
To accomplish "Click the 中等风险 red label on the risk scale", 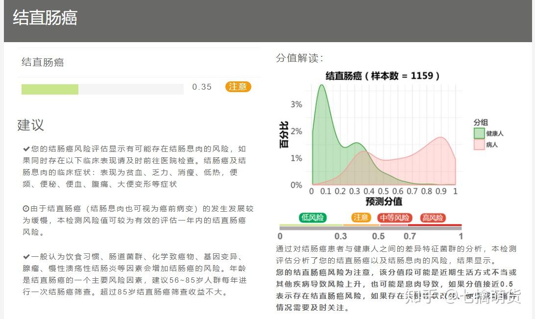I will 394,218.
